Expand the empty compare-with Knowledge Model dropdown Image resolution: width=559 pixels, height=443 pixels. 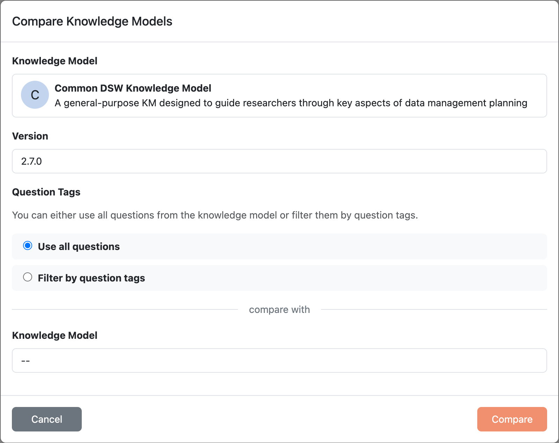click(279, 360)
